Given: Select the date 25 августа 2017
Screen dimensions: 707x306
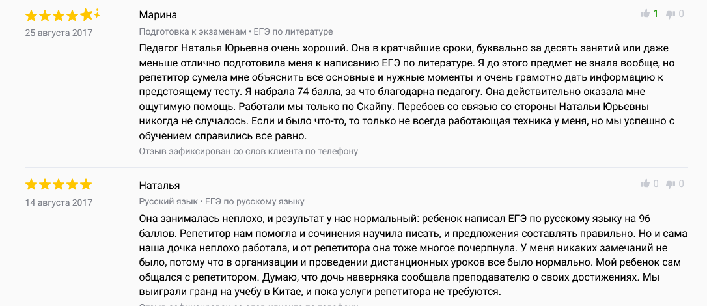Looking at the screenshot, I should [x=59, y=33].
